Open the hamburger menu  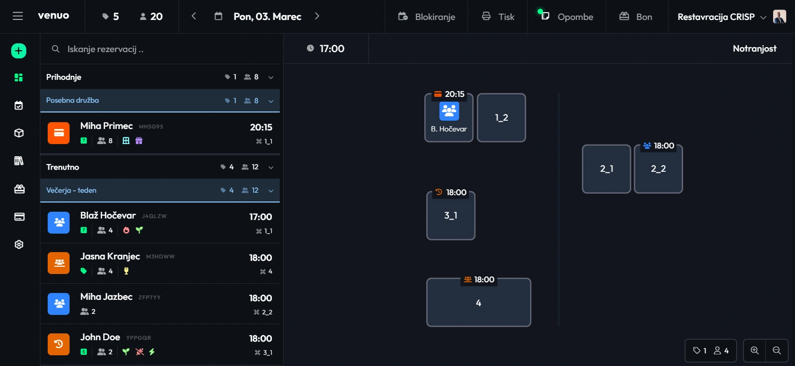(x=18, y=16)
